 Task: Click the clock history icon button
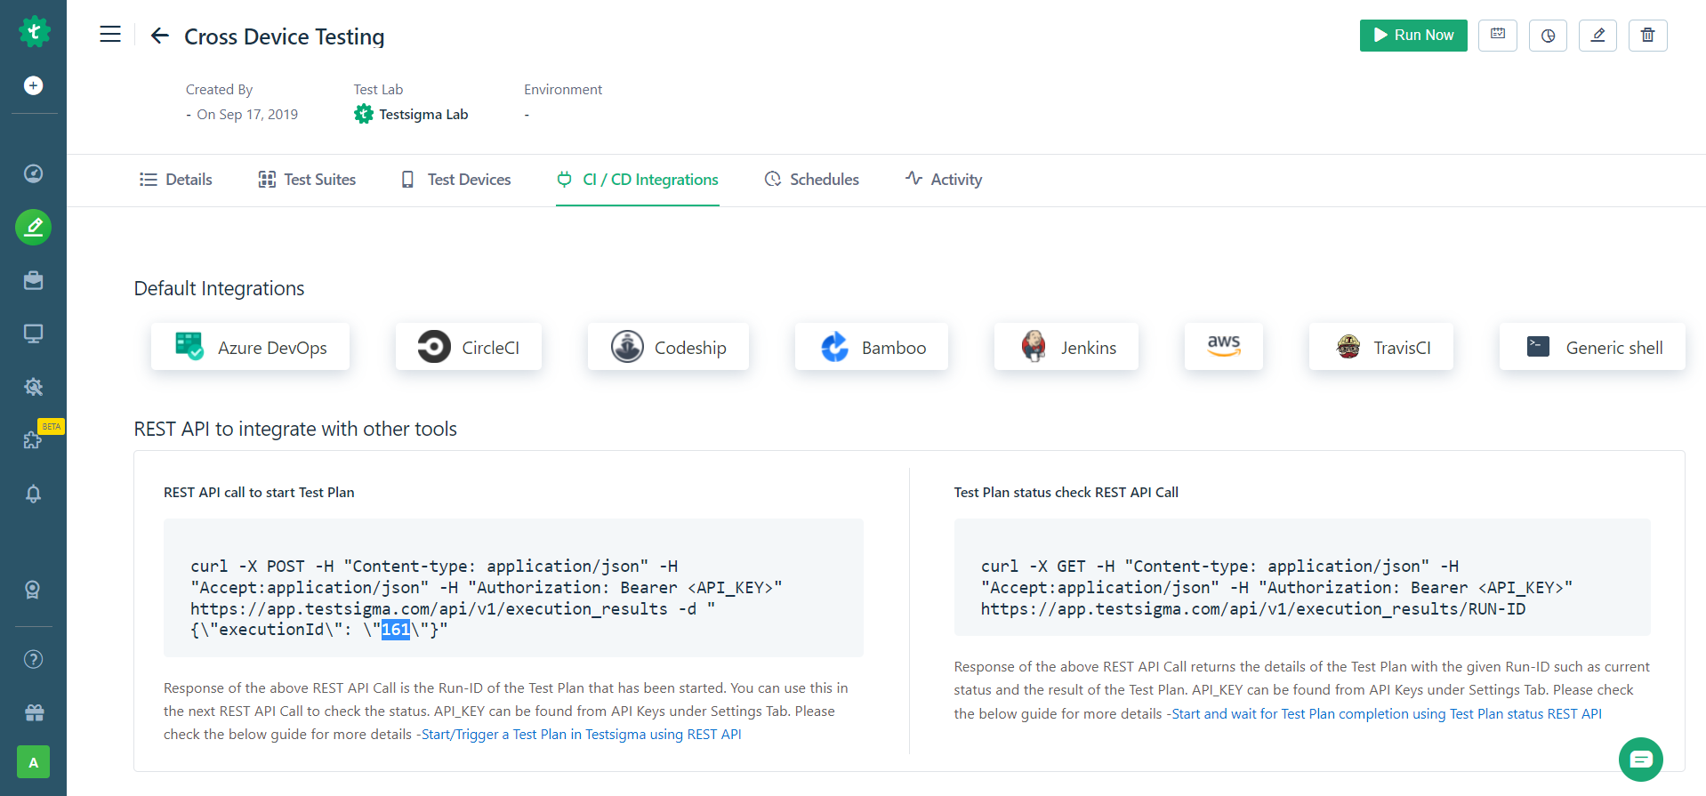coord(1548,36)
